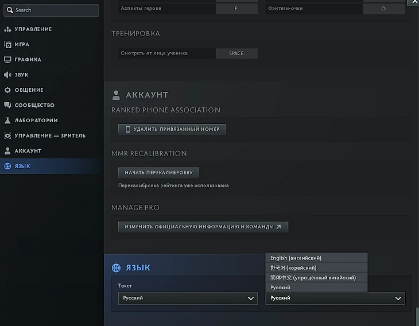The image size is (419, 326).
Task: Go to the Аккаунт sidebar section
Action: [x=28, y=151]
